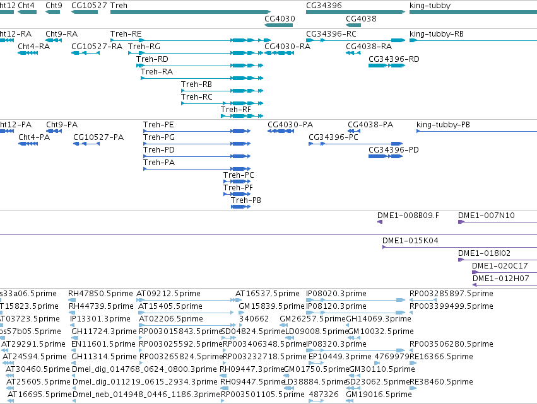537x404 pixels.
Task: Click protein label Treh-PA
Action: click(159, 163)
